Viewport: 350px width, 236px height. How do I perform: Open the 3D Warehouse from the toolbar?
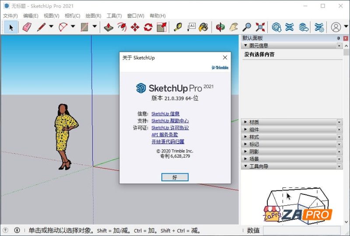[x=276, y=27]
